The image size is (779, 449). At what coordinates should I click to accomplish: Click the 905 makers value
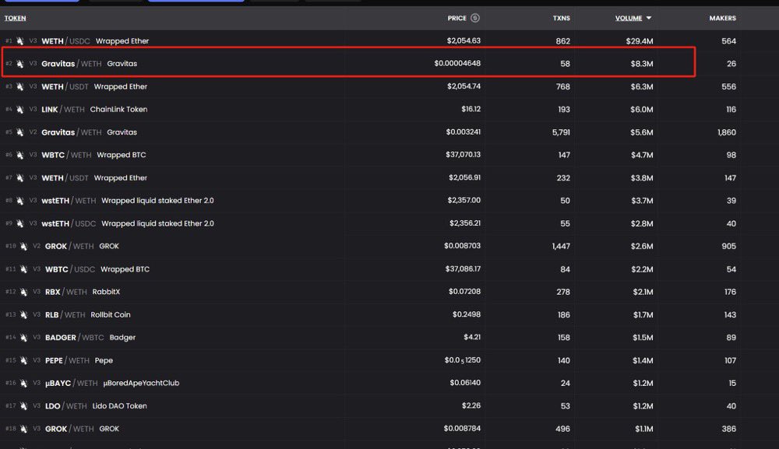(729, 247)
